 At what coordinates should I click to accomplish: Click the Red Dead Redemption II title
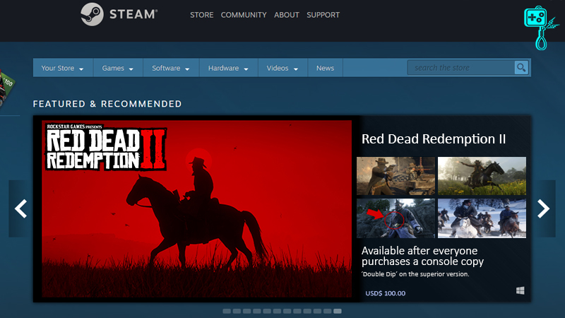point(434,139)
